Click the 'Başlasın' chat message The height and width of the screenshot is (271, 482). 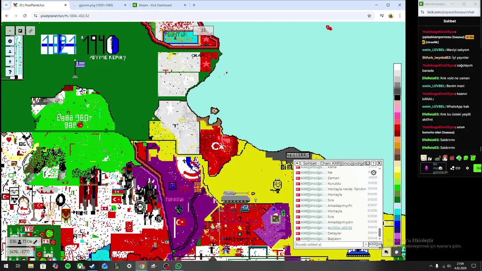pos(334,239)
